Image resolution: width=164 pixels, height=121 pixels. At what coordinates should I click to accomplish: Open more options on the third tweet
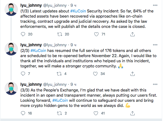tap(155, 84)
